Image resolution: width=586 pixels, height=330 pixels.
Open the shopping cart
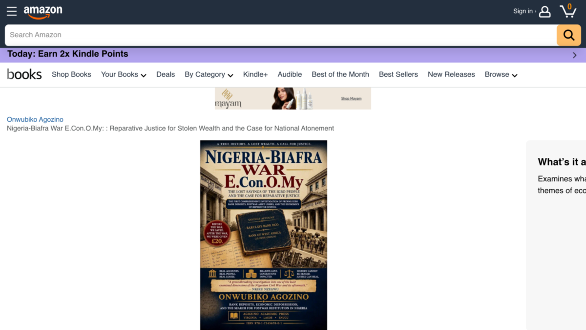click(568, 11)
